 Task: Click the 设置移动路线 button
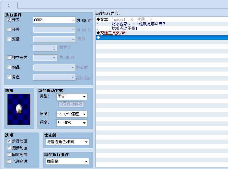(71, 104)
